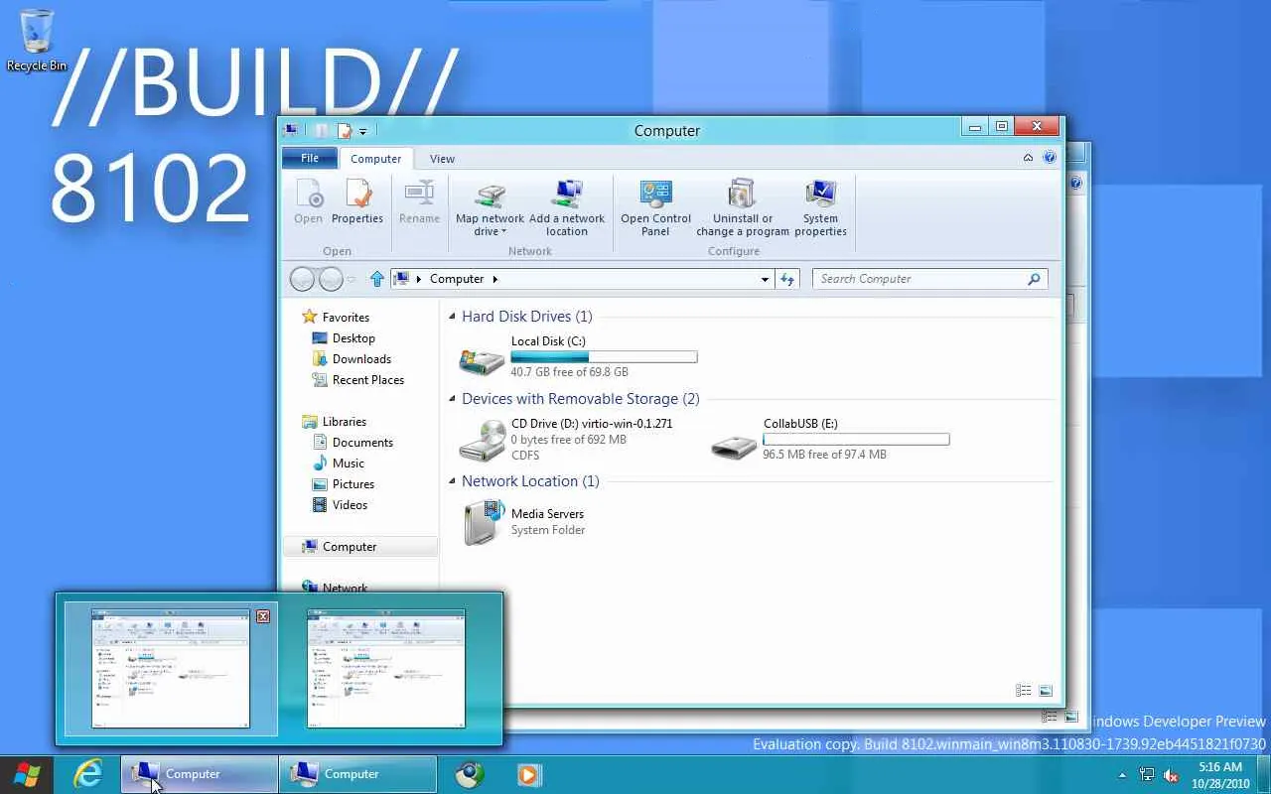Open the recent locations history dropdown
The width and height of the screenshot is (1271, 794).
click(351, 280)
